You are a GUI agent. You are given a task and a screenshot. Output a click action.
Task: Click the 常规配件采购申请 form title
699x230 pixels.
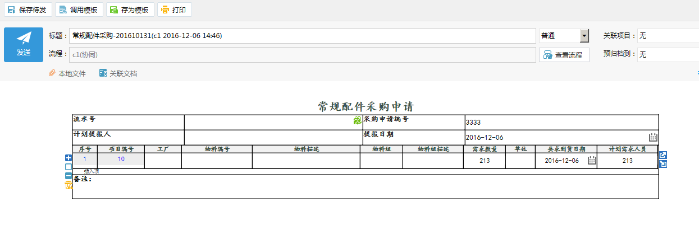[366, 106]
